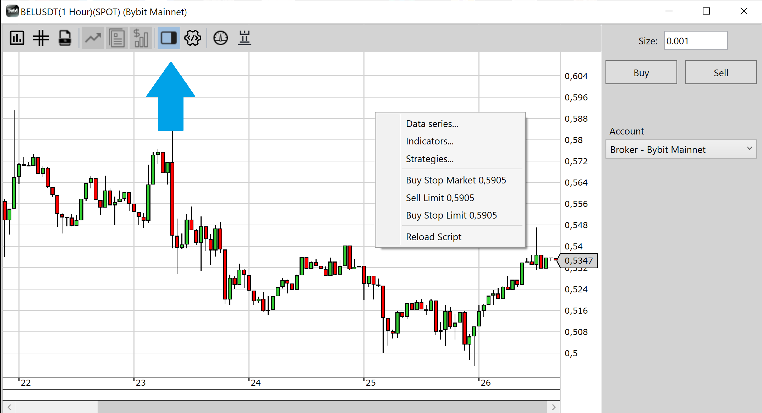This screenshot has width=762, height=413.
Task: Click date label 22 on time axis
Action: point(26,383)
